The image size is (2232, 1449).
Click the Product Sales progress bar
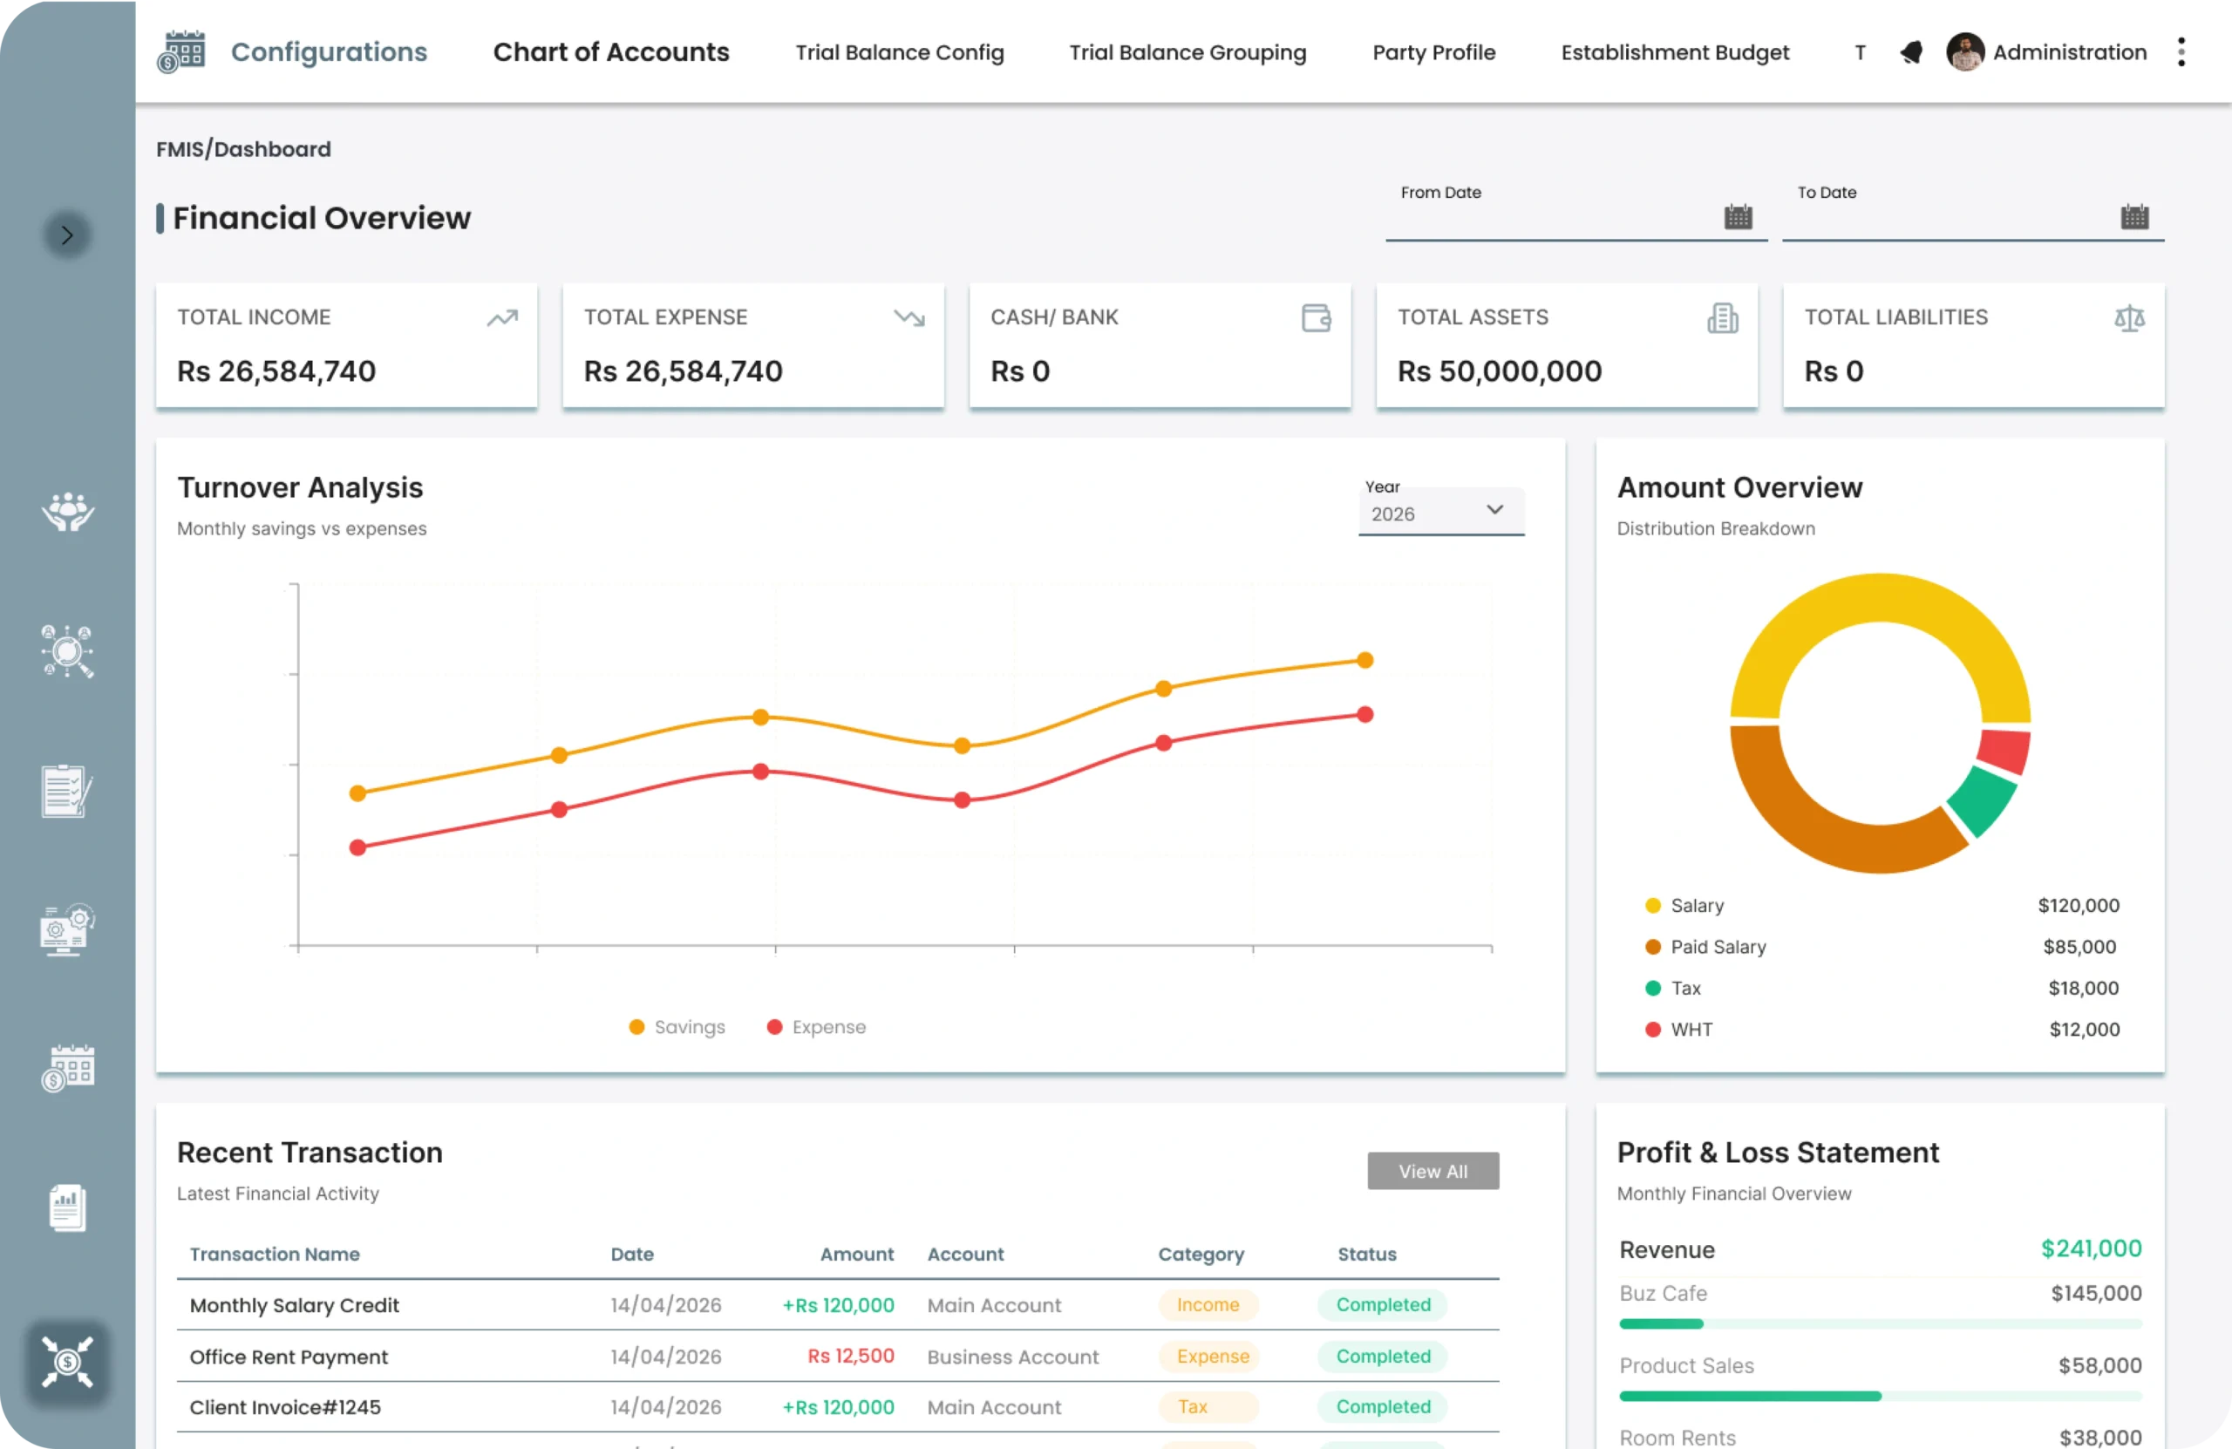1880,1396
